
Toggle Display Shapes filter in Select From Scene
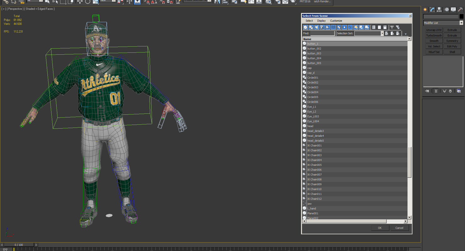311,27
